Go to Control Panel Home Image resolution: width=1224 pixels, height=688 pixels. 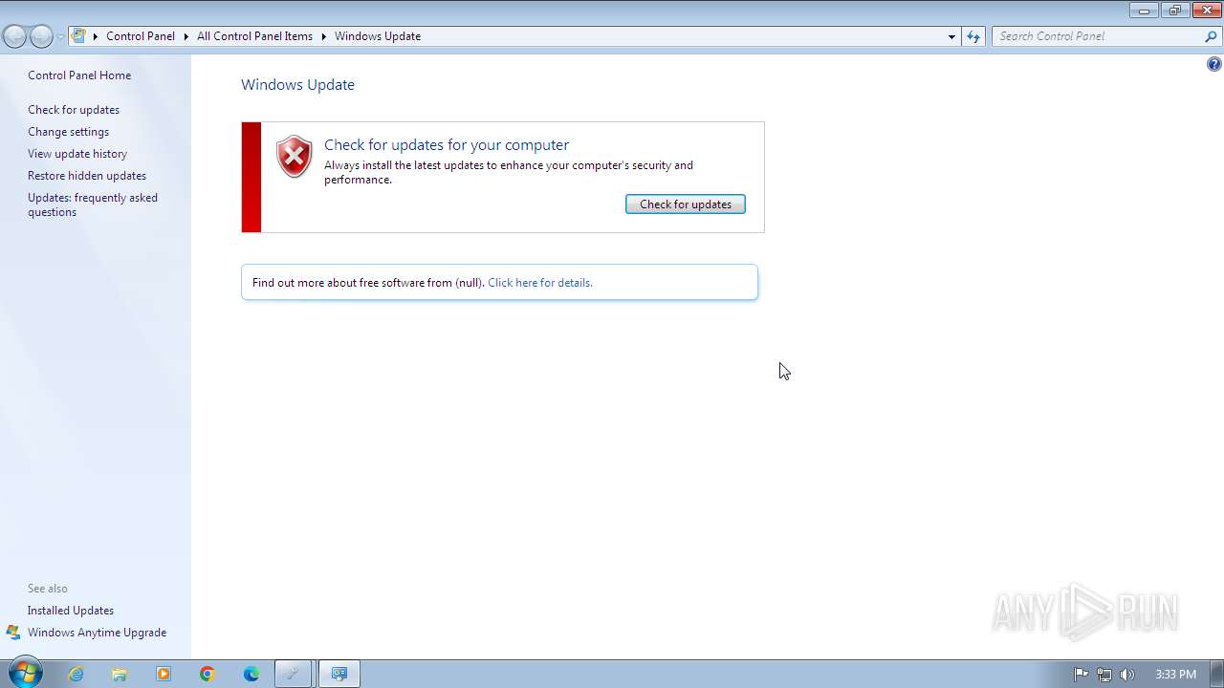tap(79, 75)
